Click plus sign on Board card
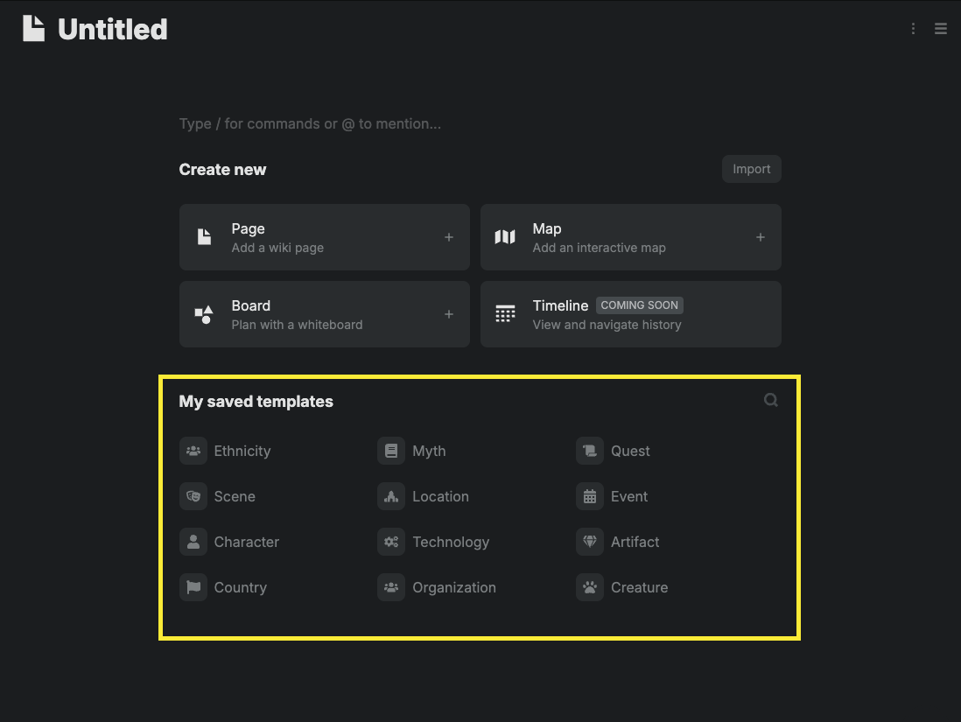This screenshot has width=961, height=722. click(449, 314)
